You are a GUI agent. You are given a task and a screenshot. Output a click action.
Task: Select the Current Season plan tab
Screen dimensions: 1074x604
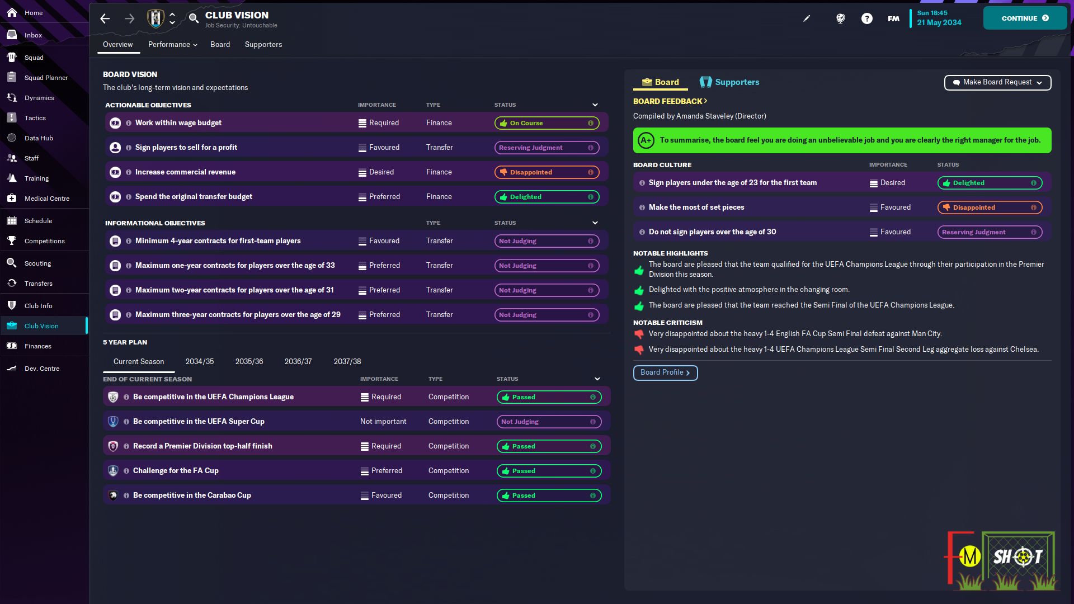pyautogui.click(x=139, y=362)
